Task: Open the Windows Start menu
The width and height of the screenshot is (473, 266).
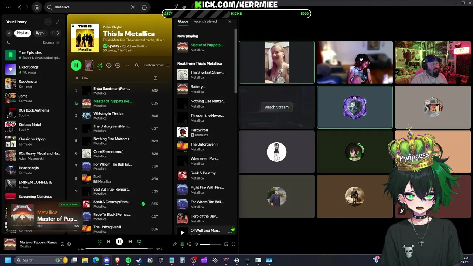Action: click(x=8, y=260)
